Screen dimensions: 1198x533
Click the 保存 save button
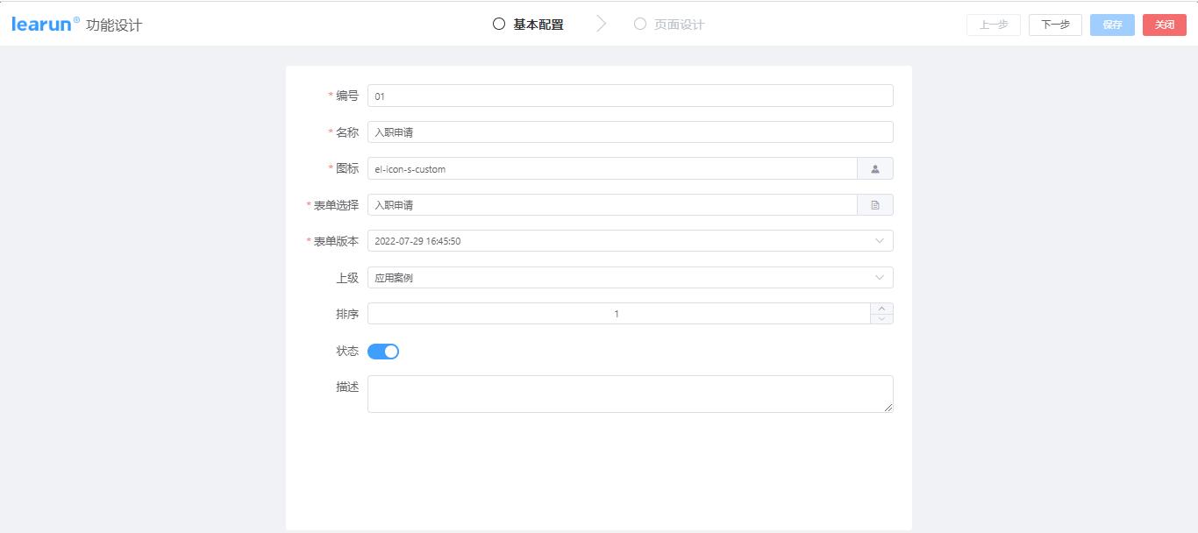pos(1111,25)
